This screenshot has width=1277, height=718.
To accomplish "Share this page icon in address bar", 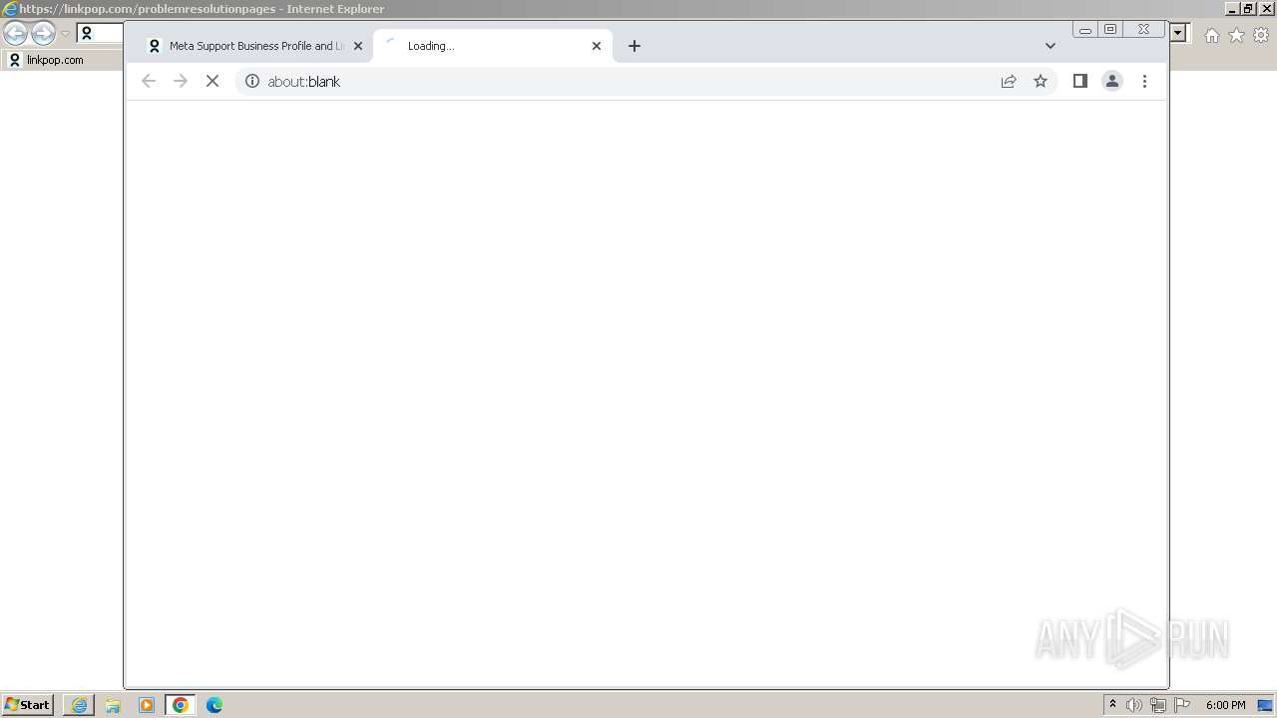I will [x=1009, y=81].
